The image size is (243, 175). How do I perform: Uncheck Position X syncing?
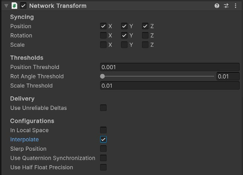[103, 26]
